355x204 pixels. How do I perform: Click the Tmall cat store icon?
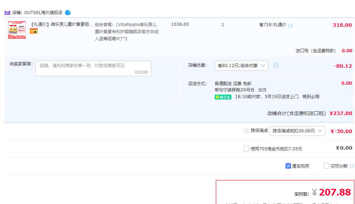[x=7, y=13]
